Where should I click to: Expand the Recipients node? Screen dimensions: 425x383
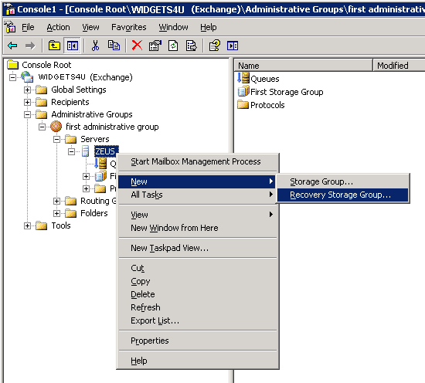(27, 102)
